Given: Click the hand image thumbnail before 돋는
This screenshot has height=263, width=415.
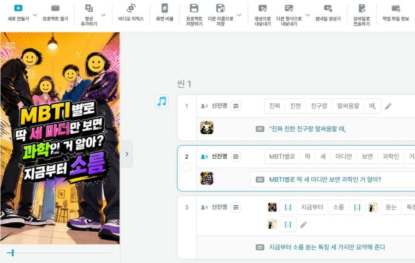Looking at the screenshot, I should (x=373, y=207).
